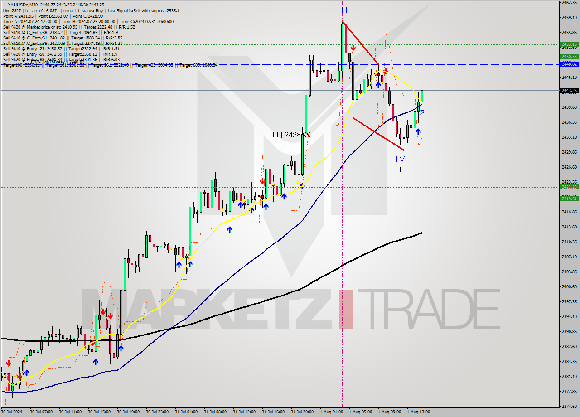Click the current price label 2443.25
Image resolution: width=580 pixels, height=417 pixels.
(x=569, y=90)
